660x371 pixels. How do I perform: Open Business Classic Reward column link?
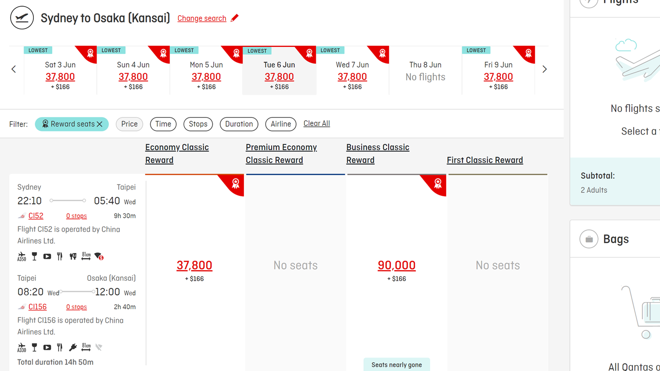coord(378,154)
